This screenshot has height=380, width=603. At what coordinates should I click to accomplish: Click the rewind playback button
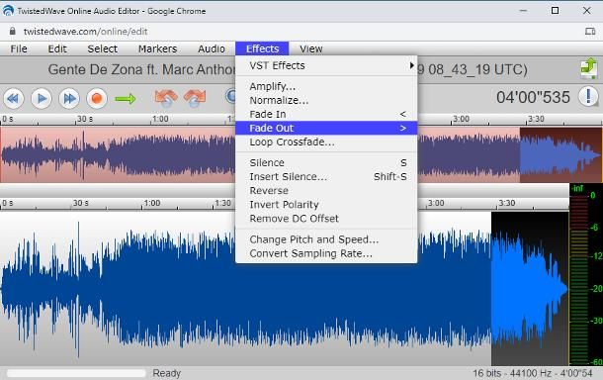click(14, 99)
